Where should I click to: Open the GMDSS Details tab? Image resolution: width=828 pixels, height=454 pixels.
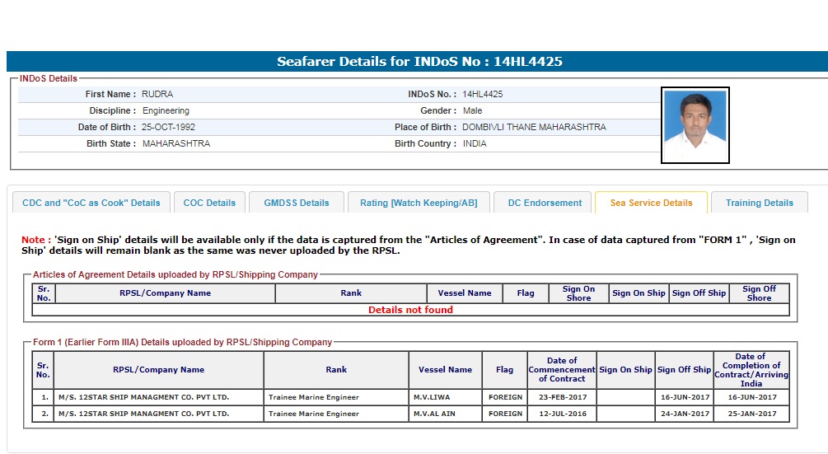[x=297, y=203]
